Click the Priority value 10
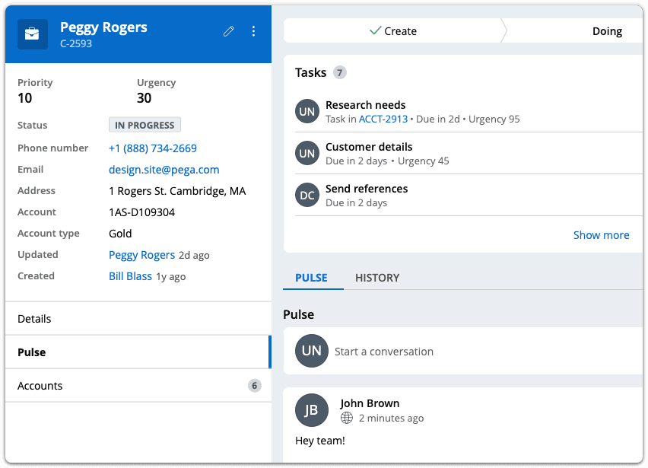The image size is (648, 468). click(25, 98)
